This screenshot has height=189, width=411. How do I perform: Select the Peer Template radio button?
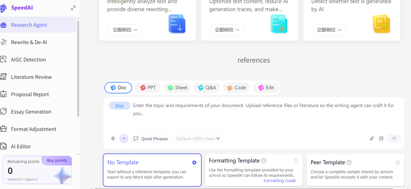(x=398, y=162)
